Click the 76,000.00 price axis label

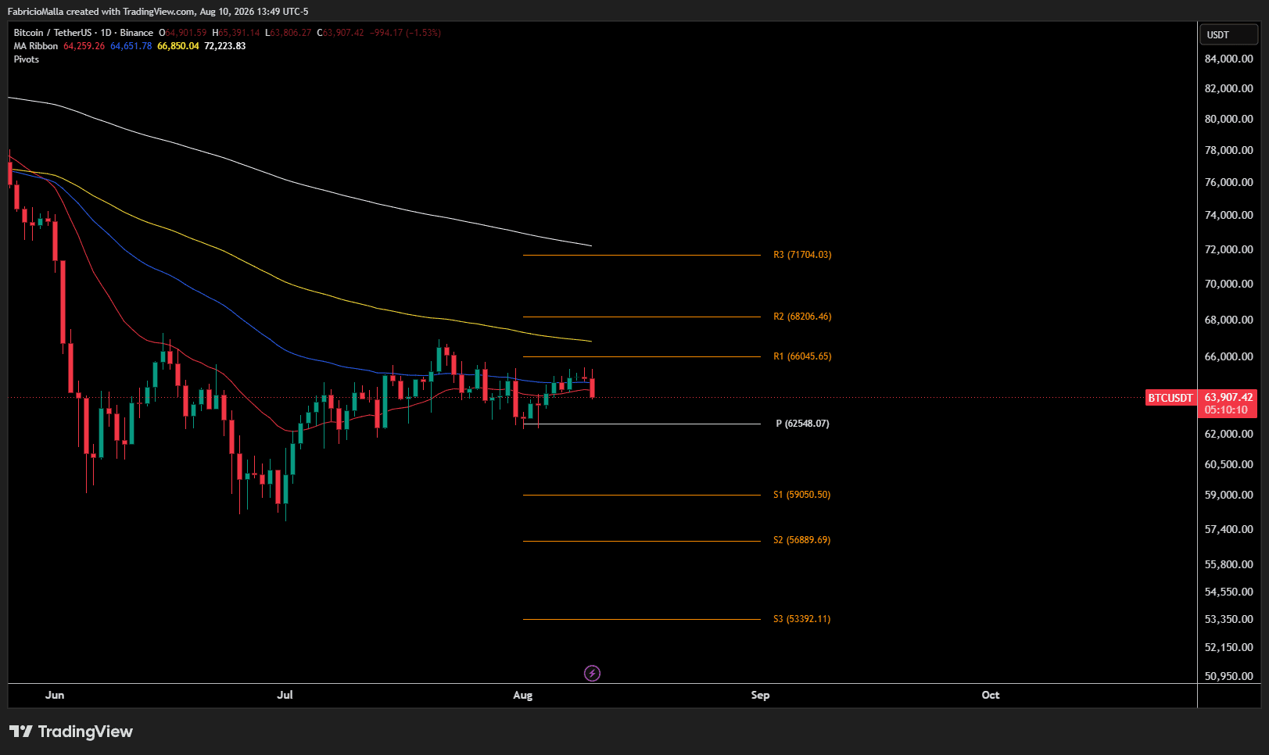[1228, 182]
